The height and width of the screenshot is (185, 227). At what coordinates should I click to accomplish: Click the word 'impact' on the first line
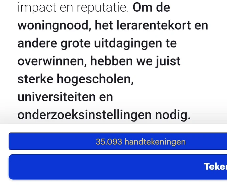[37, 8]
